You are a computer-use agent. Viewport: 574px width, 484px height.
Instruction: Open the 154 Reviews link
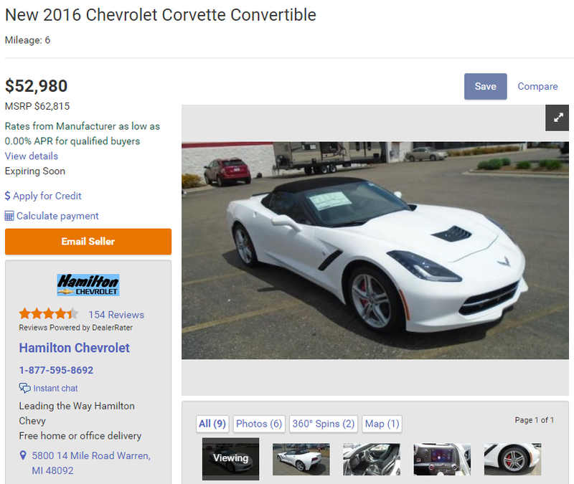(x=116, y=315)
